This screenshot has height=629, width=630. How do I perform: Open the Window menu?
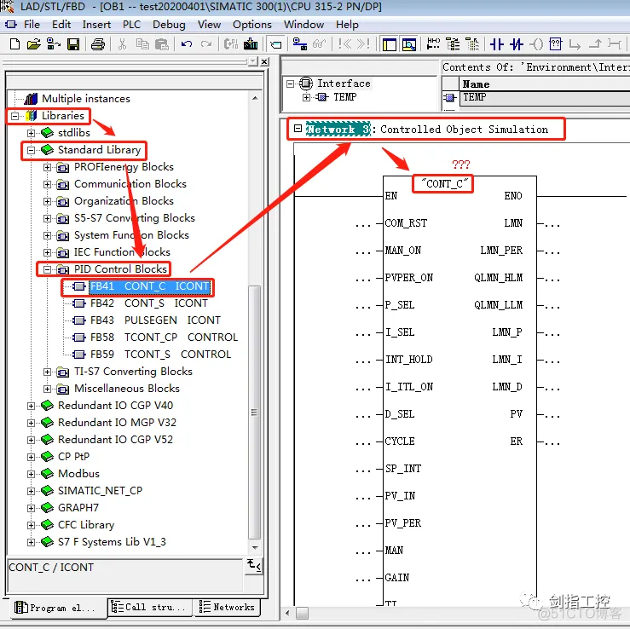303,25
